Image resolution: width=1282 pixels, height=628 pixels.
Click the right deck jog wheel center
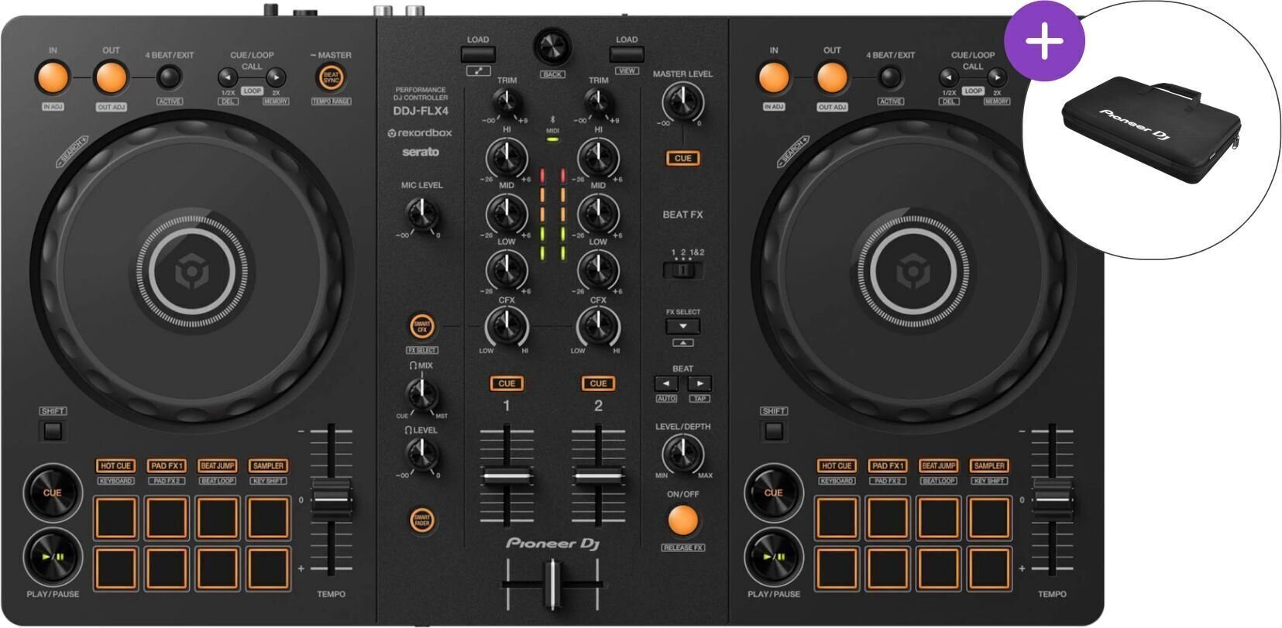(912, 272)
